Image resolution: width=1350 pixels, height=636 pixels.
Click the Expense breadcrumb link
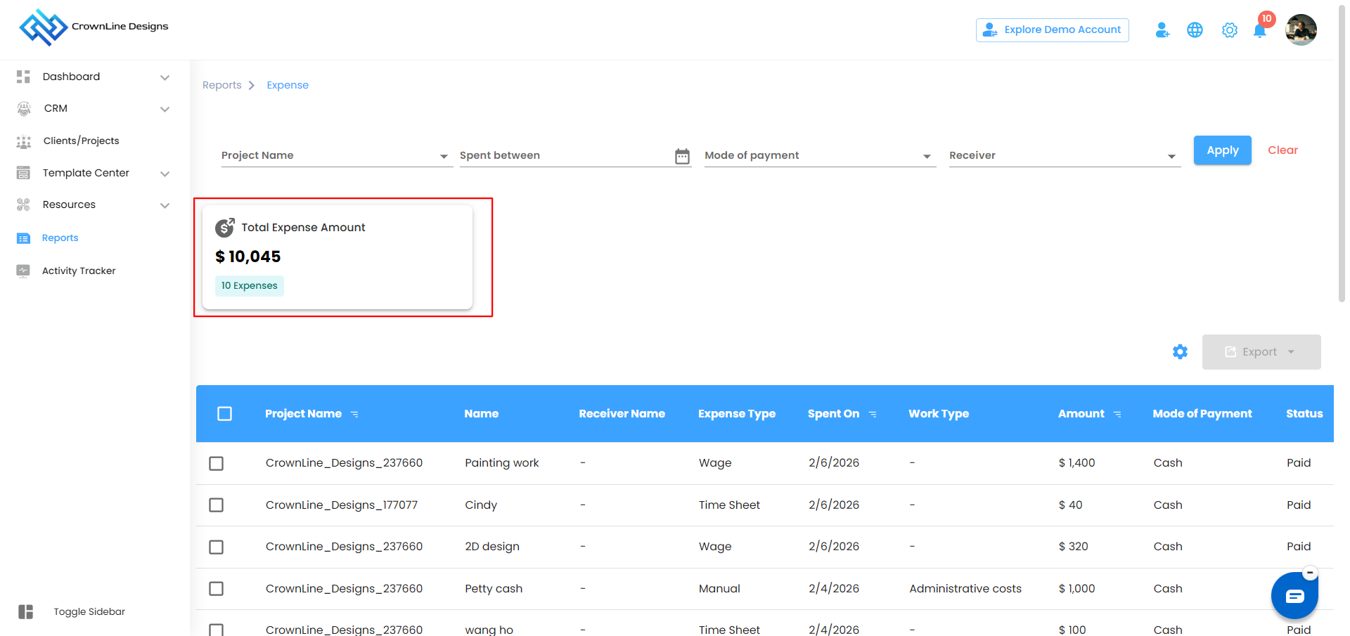click(288, 85)
